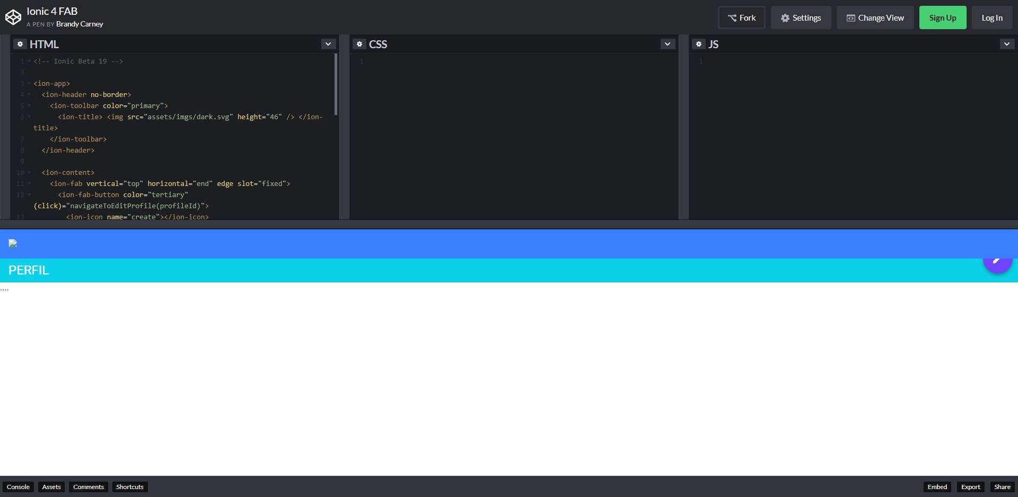Viewport: 1018px width, 497px height.
Task: Expand the JS panel options dropdown
Action: click(1007, 44)
